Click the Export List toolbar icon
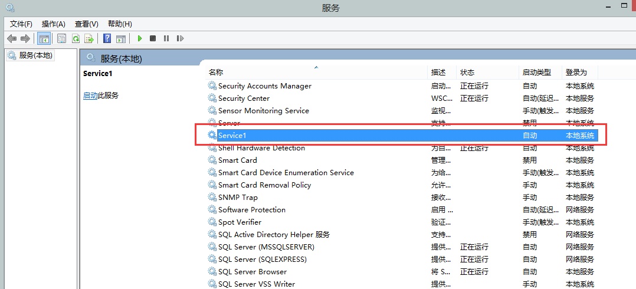Image resolution: width=636 pixels, height=289 pixels. (89, 38)
